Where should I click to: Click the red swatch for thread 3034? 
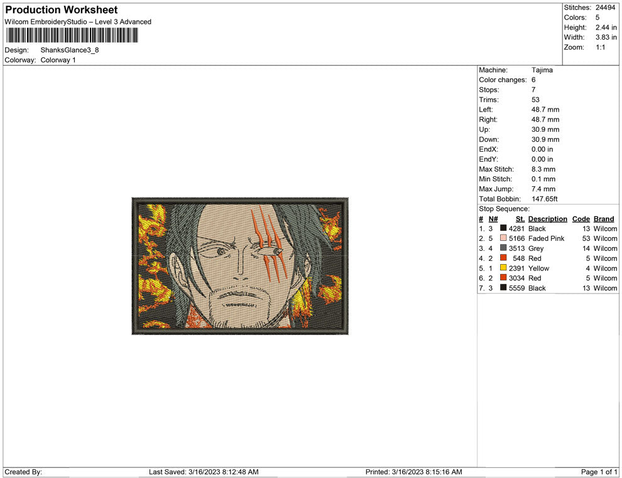click(x=503, y=278)
